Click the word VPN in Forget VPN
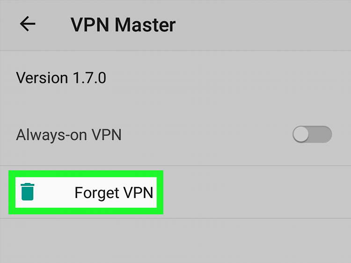The width and height of the screenshot is (351, 263). click(139, 192)
